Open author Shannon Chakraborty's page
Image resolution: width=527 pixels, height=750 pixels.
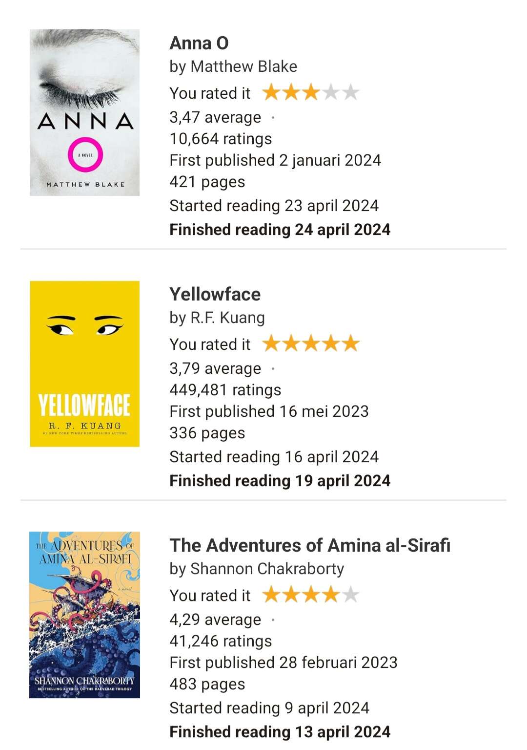267,569
